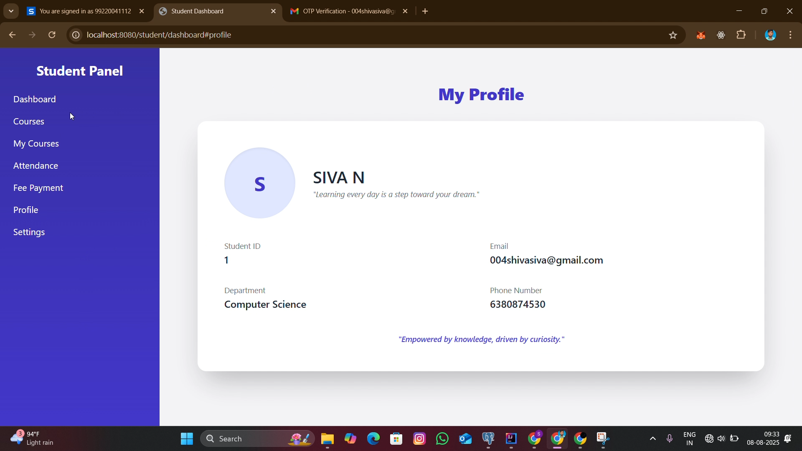Viewport: 802px width, 451px height.
Task: Expand the tab search dropdown arrow
Action: (11, 11)
